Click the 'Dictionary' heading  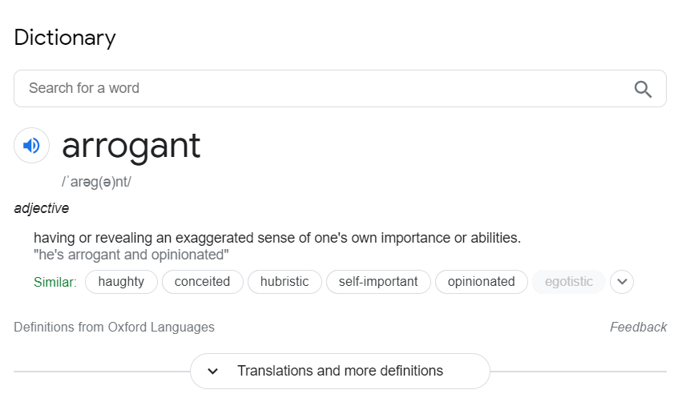(65, 38)
